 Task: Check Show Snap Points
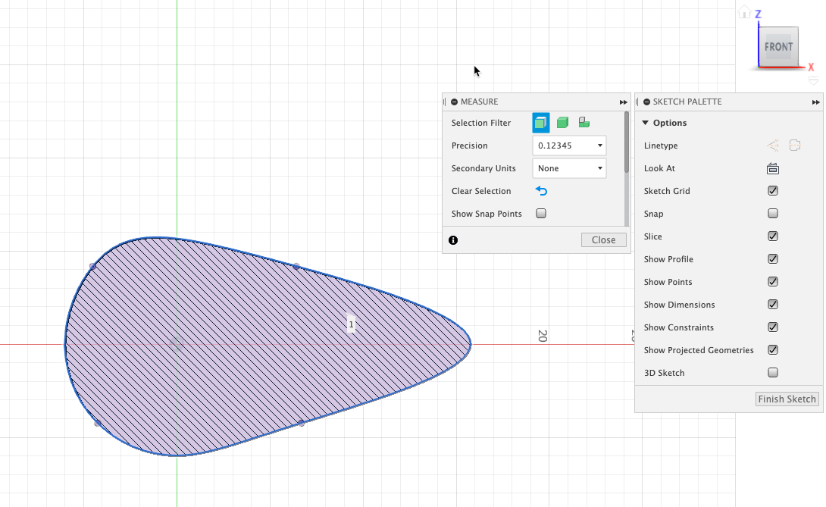pyautogui.click(x=541, y=214)
